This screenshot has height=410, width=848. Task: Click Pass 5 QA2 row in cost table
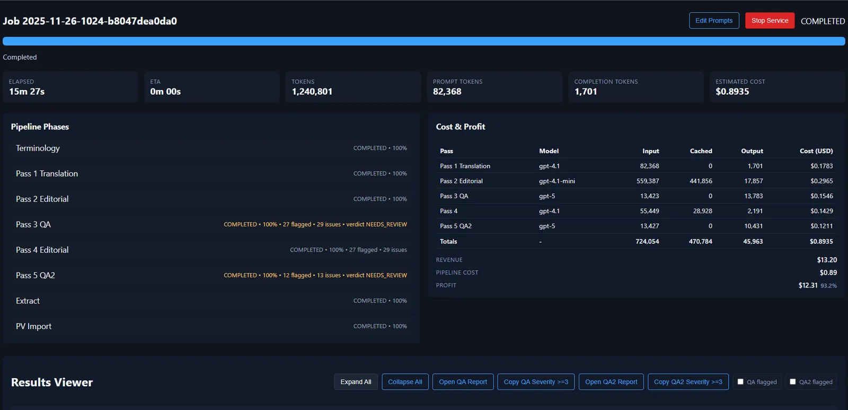637,226
